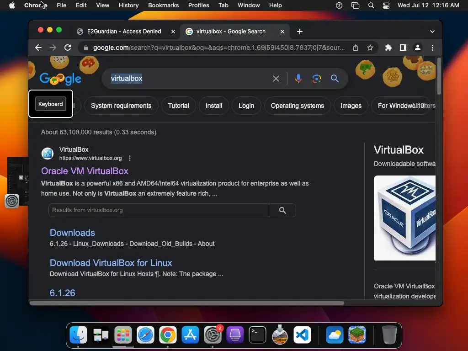Screen dimensions: 468x351
Task: Select the Tutorial filter chip
Action: coord(179,106)
